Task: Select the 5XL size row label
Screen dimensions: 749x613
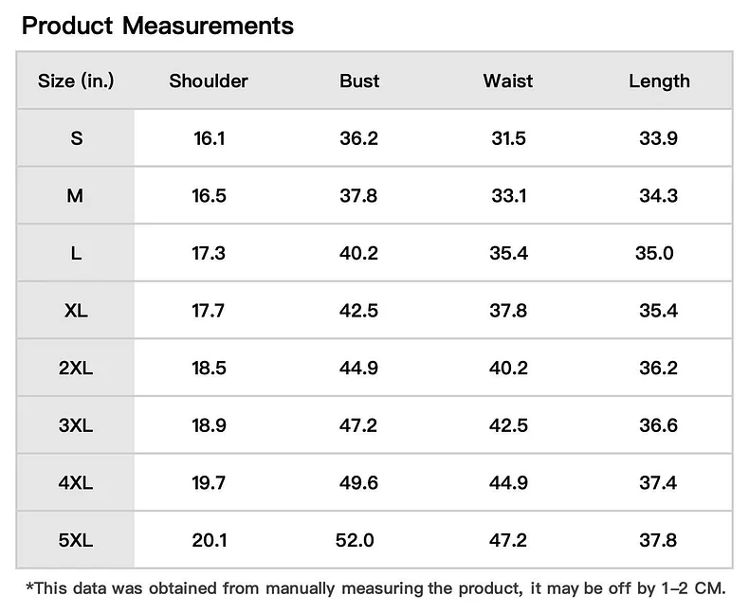Action: pos(76,541)
